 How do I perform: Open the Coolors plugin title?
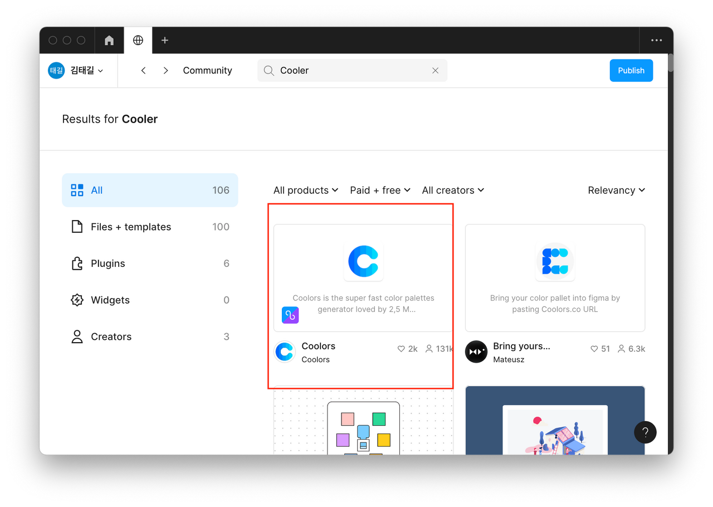[x=318, y=346]
